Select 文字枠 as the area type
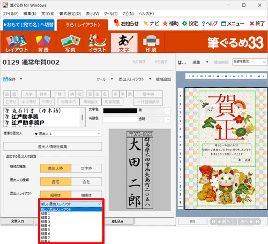268x244 pixels. [86, 168]
